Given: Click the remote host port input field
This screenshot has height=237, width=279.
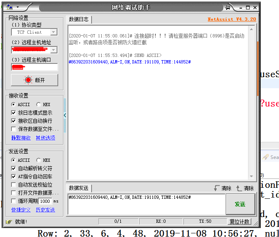Looking at the screenshot, I should [34, 67].
